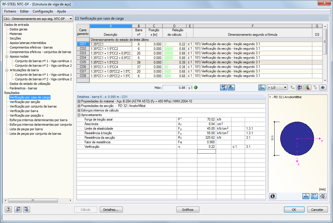This screenshot has width=333, height=223.
Task: Click the green status indicator next to Máx
Action: click(196, 87)
